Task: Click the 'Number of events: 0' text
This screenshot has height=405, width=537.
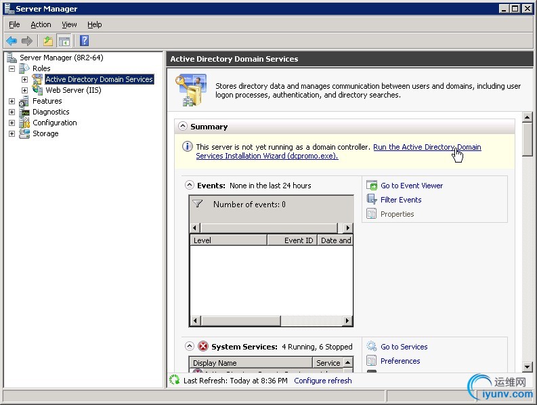Action: [x=249, y=205]
